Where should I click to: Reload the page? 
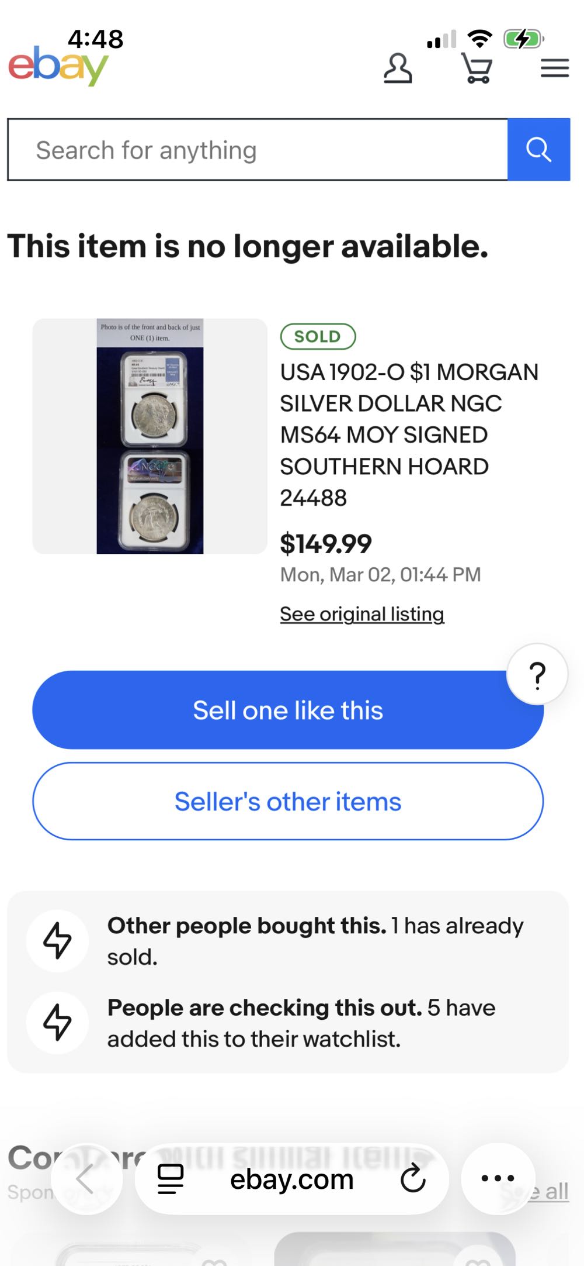tap(413, 1178)
